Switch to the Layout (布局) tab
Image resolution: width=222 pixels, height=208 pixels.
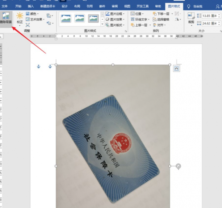(77, 6)
